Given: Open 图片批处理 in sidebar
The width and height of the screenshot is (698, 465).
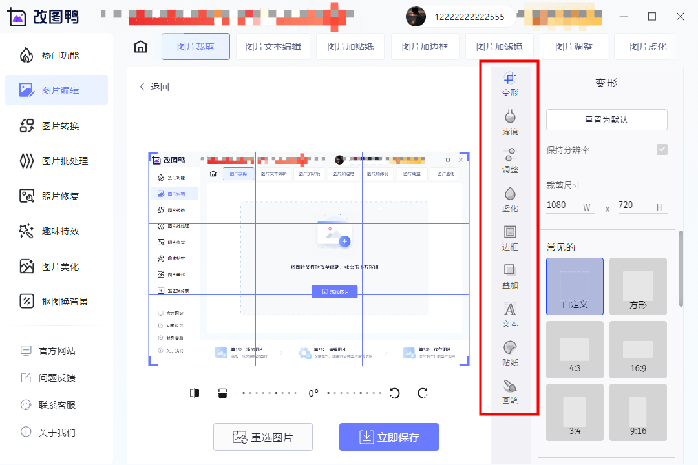Looking at the screenshot, I should pyautogui.click(x=56, y=161).
